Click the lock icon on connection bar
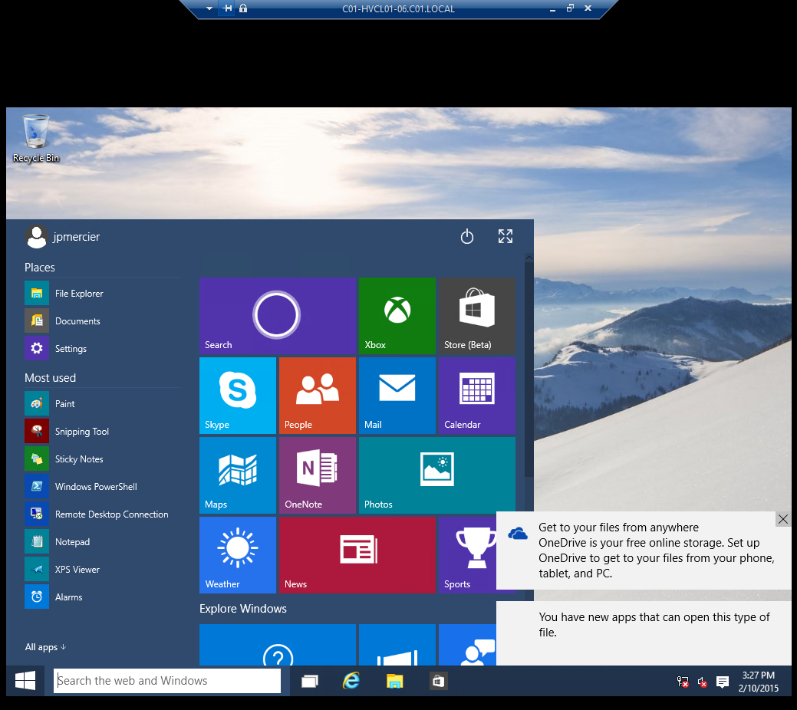This screenshot has width=797, height=710. pos(243,8)
